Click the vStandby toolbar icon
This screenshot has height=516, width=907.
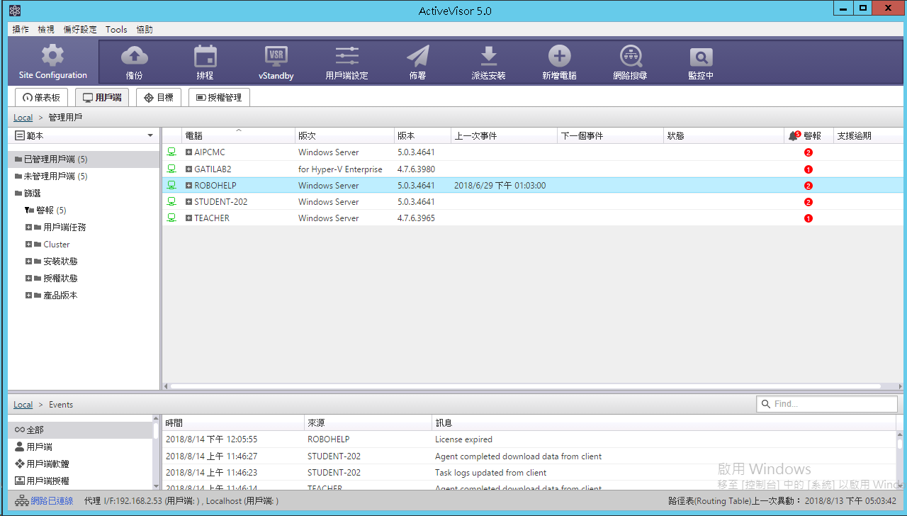tap(276, 56)
